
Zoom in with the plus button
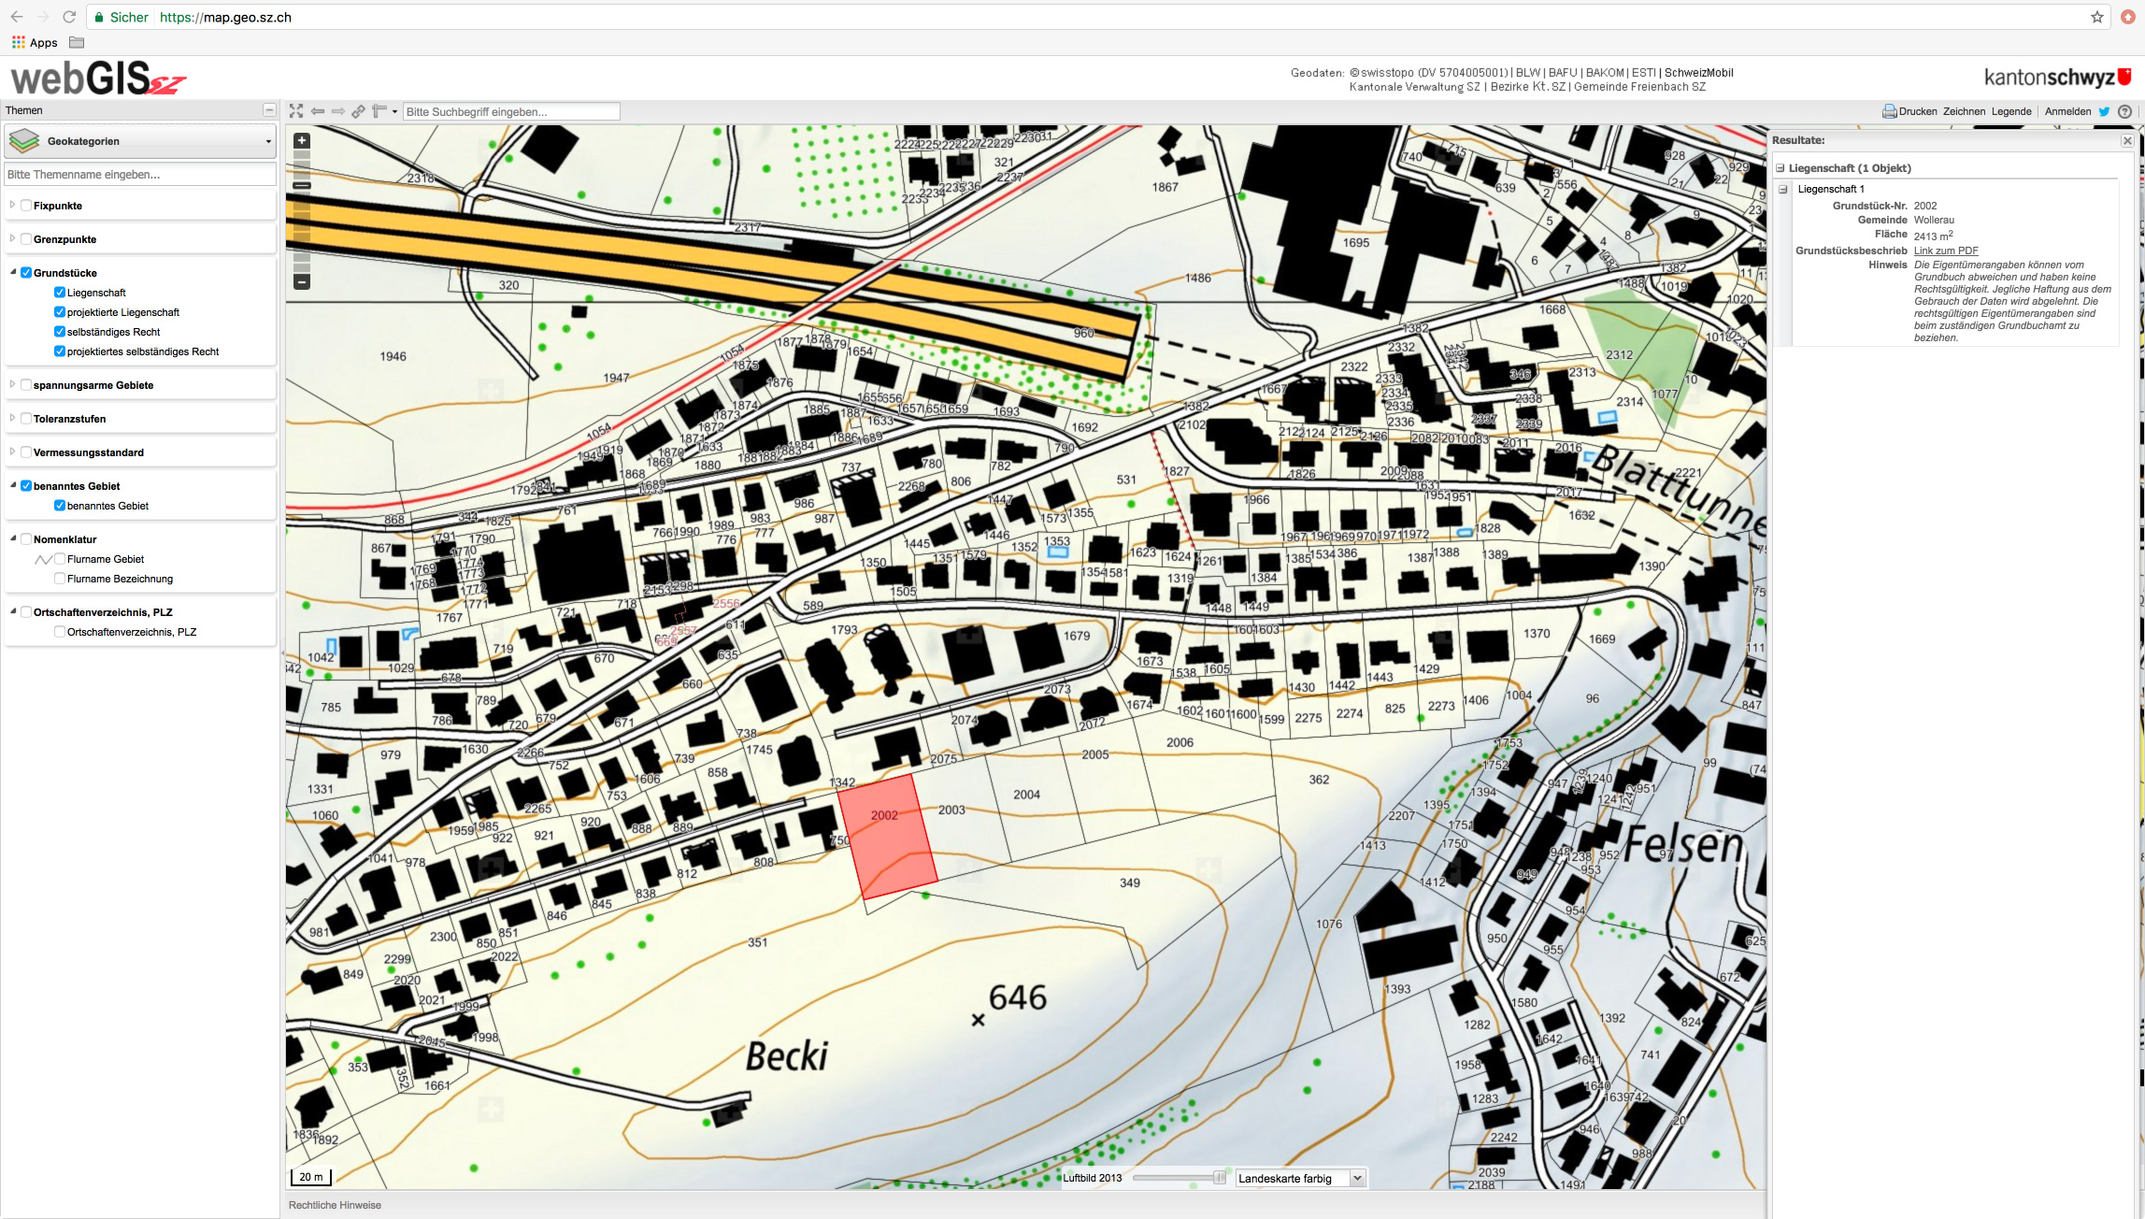click(x=301, y=141)
